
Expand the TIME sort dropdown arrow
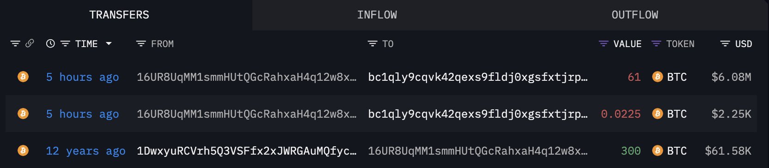[109, 43]
